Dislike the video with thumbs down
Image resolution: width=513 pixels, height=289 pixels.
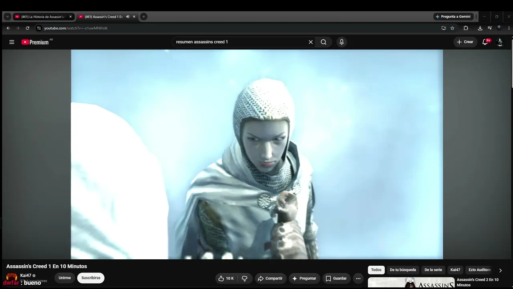pyautogui.click(x=244, y=278)
